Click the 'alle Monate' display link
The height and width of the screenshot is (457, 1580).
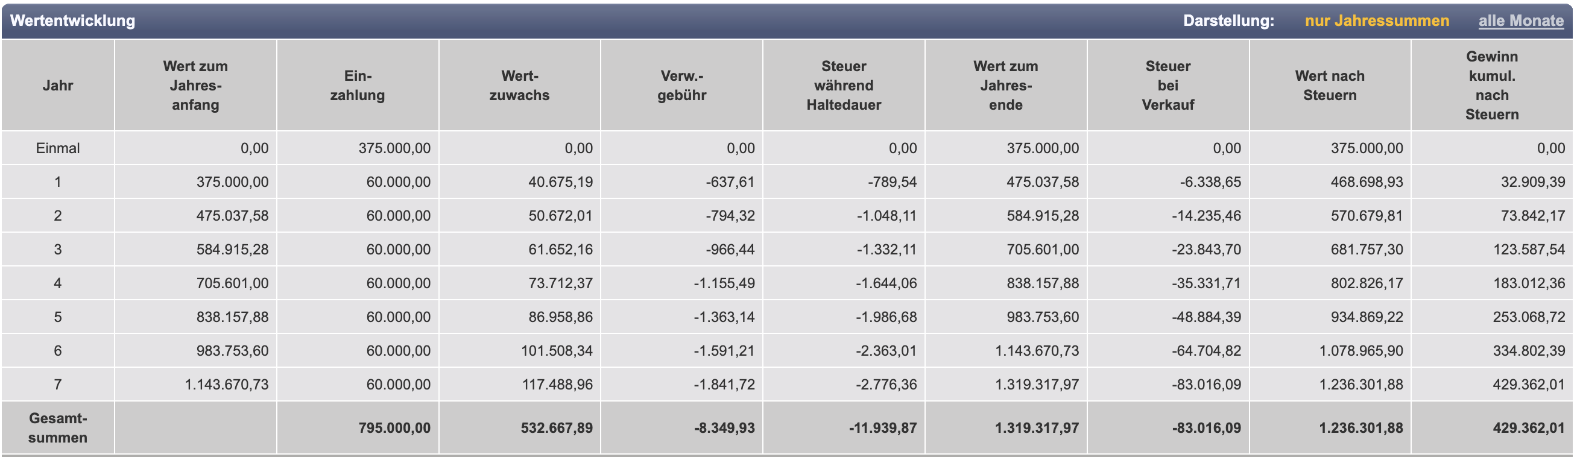tap(1520, 21)
